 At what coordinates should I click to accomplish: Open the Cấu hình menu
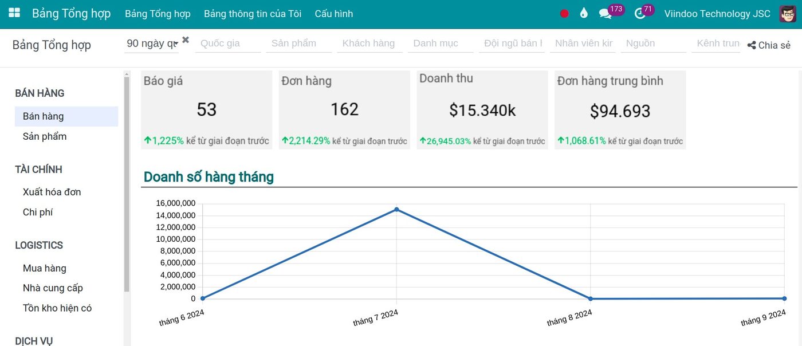point(334,14)
